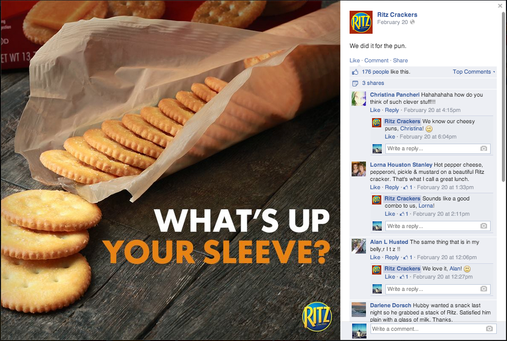Click camera icon in reply box under Lorna's comment
This screenshot has height=341, width=507.
[483, 226]
